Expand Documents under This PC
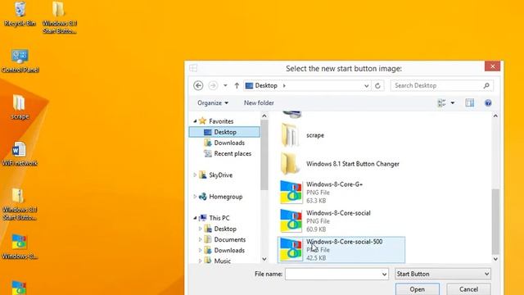524x295 pixels. pos(200,239)
